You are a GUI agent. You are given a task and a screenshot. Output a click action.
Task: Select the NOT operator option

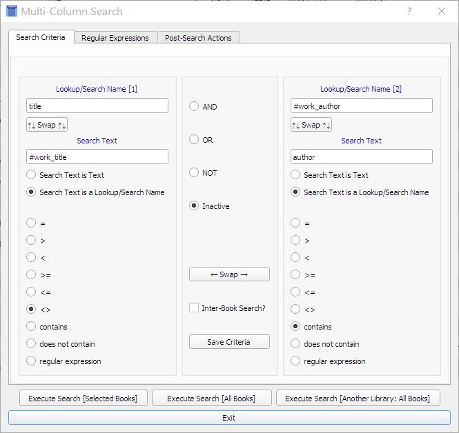[x=195, y=173]
